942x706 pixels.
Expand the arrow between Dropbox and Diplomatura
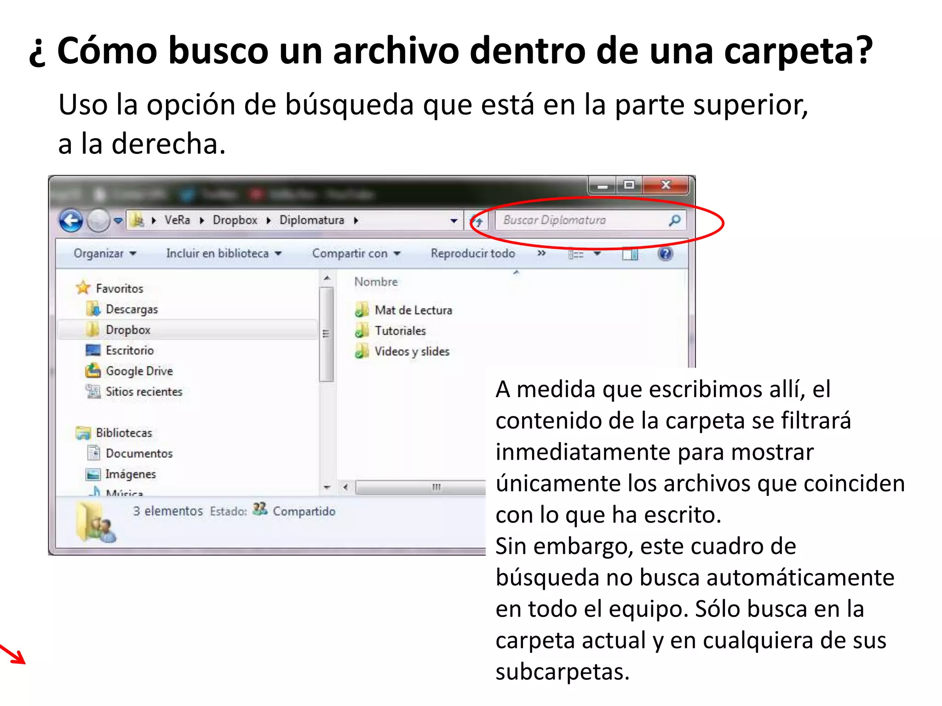pyautogui.click(x=269, y=221)
